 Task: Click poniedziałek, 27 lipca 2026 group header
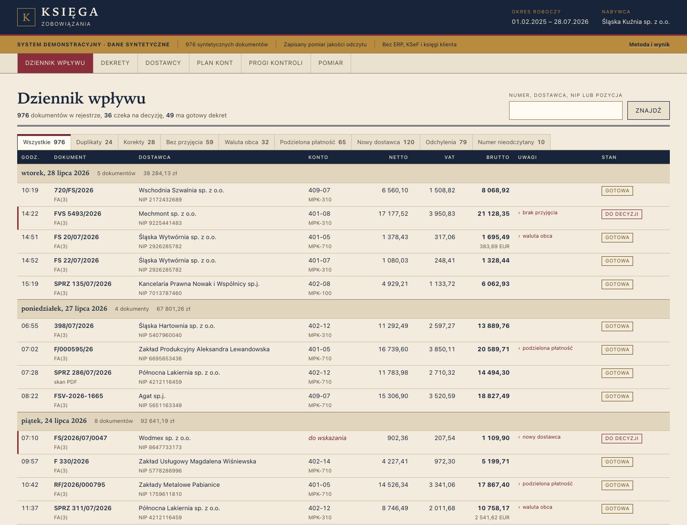coord(343,309)
